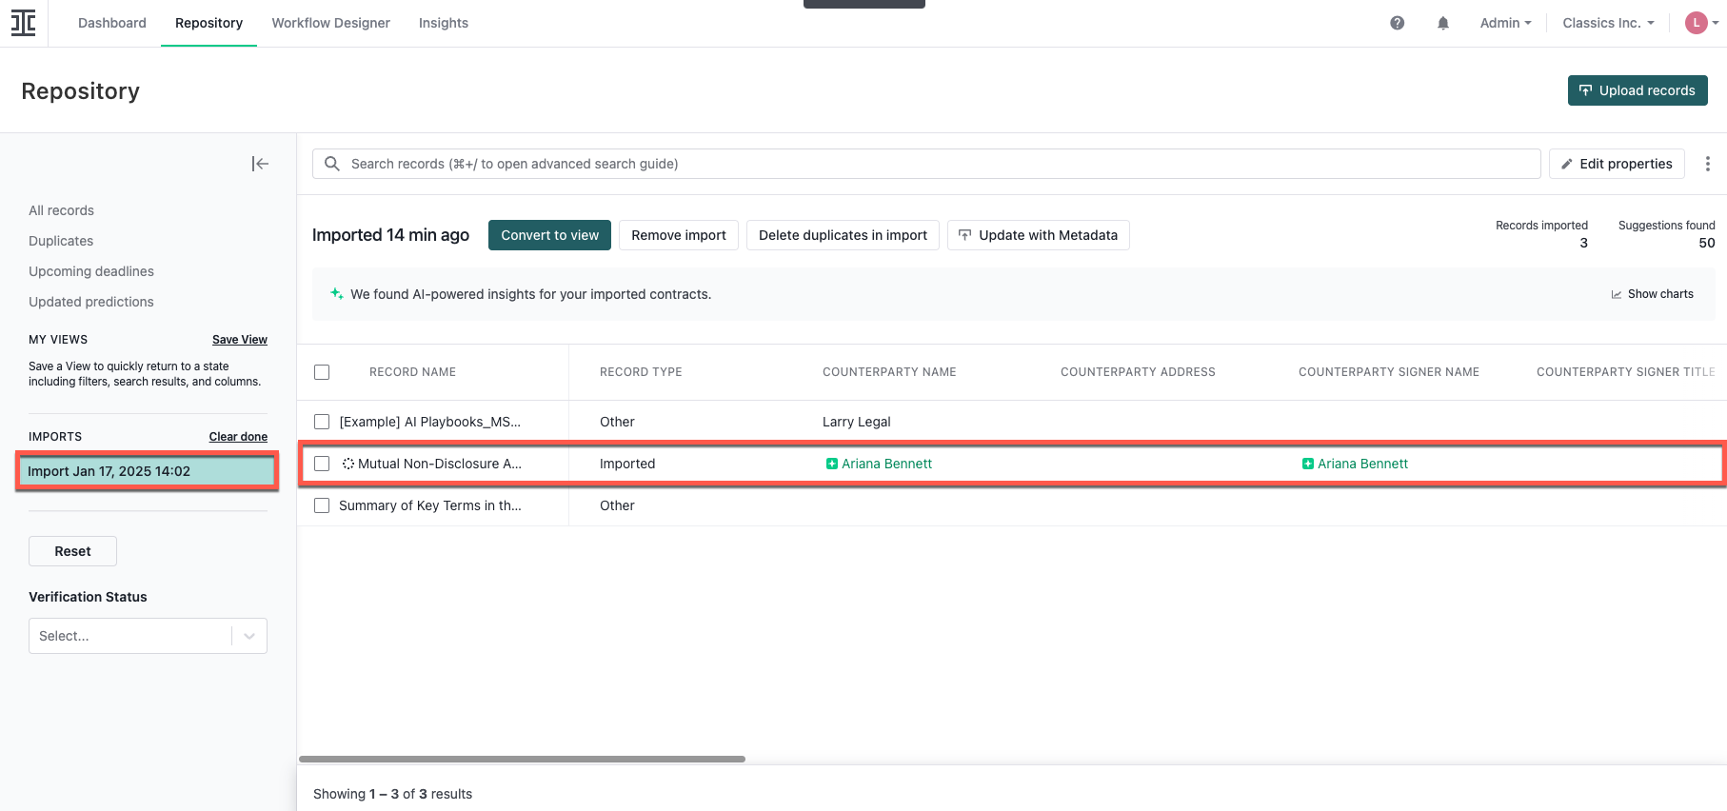Click suggestion icon beside counterparty name Ariana Bennett
The width and height of the screenshot is (1727, 811).
[832, 464]
